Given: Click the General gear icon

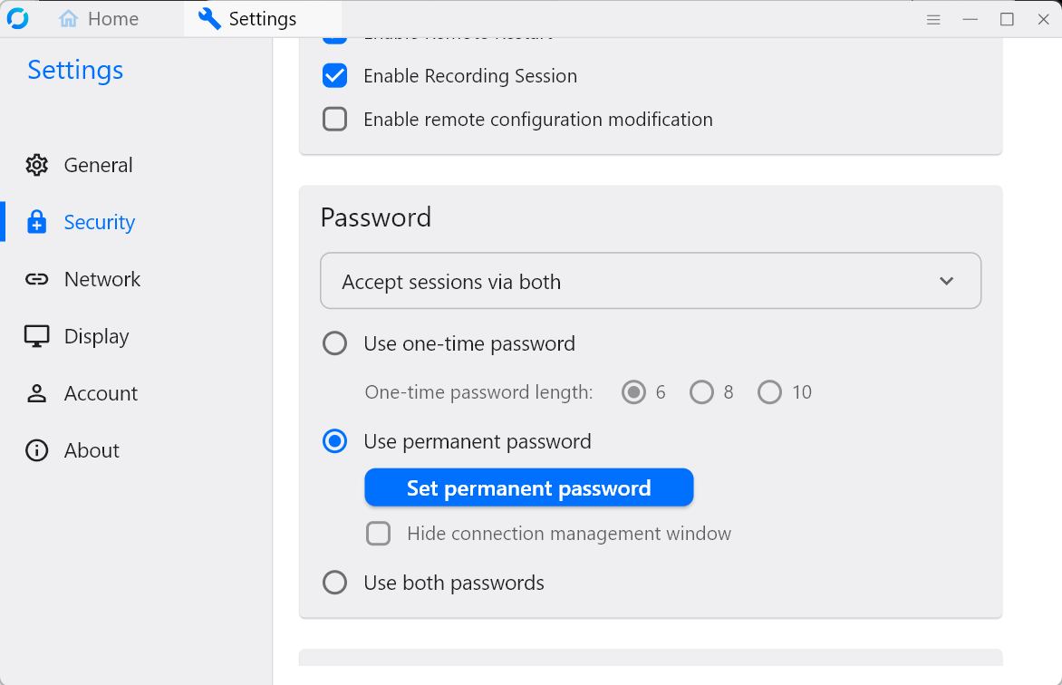Looking at the screenshot, I should coord(36,164).
